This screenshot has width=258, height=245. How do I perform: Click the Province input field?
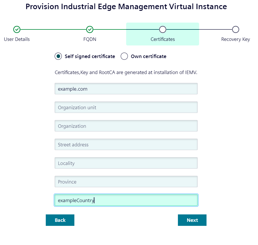[x=126, y=182]
